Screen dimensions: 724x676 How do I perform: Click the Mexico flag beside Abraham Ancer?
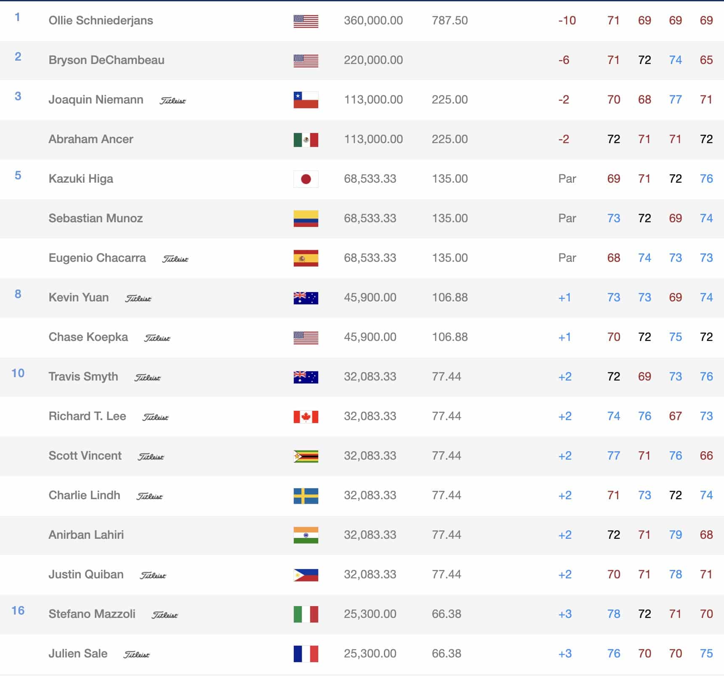point(306,140)
